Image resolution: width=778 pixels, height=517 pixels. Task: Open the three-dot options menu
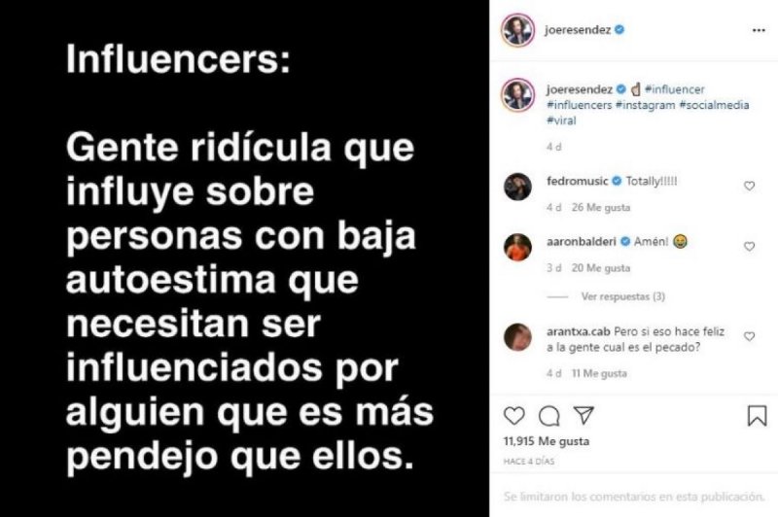[759, 31]
